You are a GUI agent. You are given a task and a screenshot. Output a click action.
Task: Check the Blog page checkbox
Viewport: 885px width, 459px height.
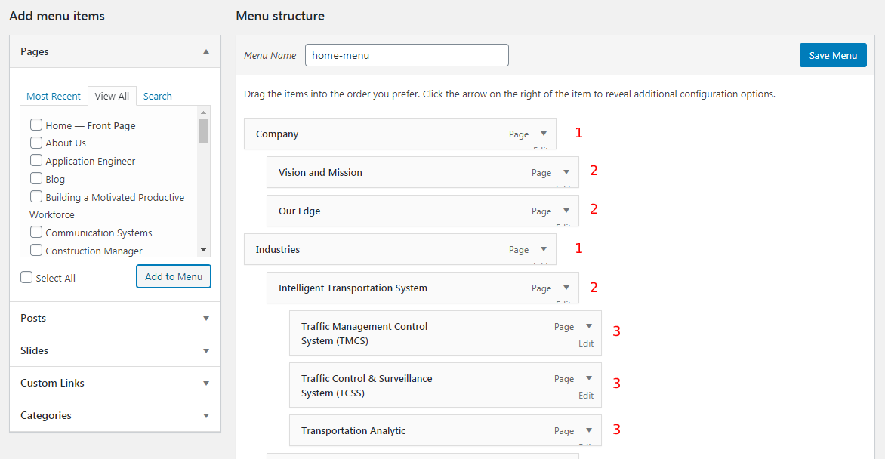pos(36,178)
